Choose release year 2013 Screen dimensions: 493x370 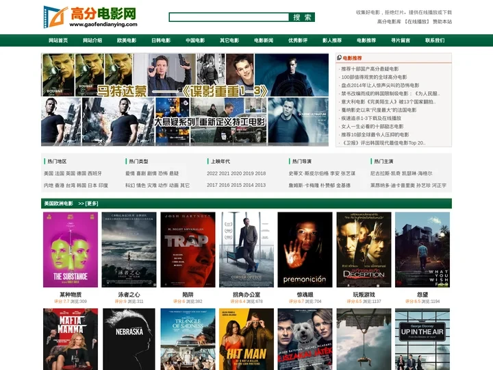[x=260, y=185]
